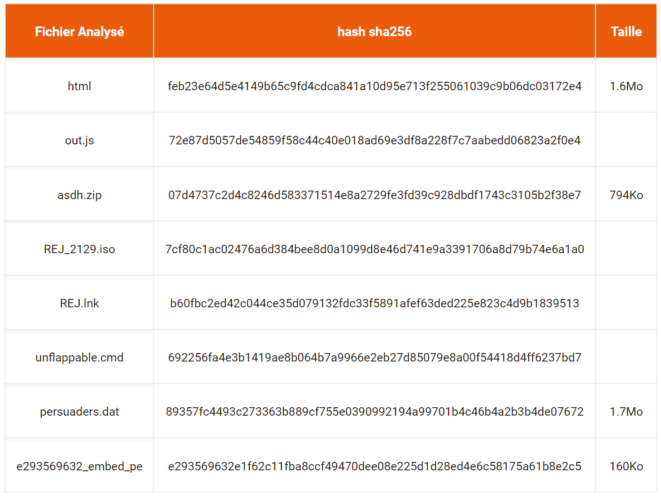Click the hash starting with 692256fa4e3b
661x498 pixels.
point(375,358)
